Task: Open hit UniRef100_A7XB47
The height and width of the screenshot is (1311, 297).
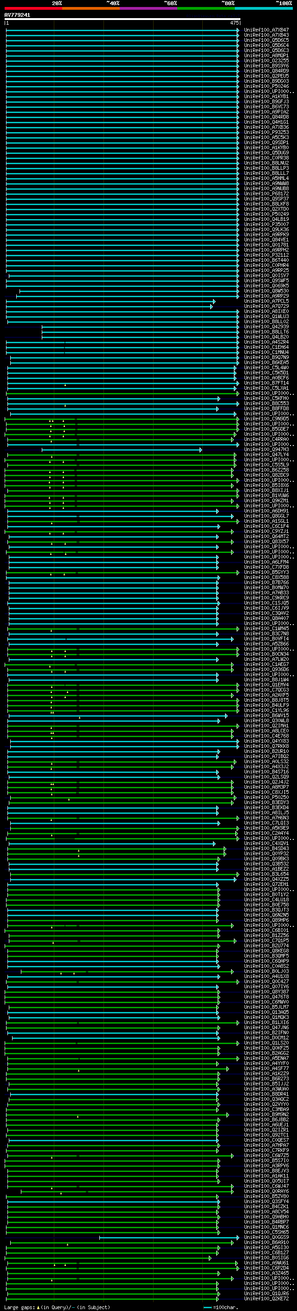Action: [266, 30]
